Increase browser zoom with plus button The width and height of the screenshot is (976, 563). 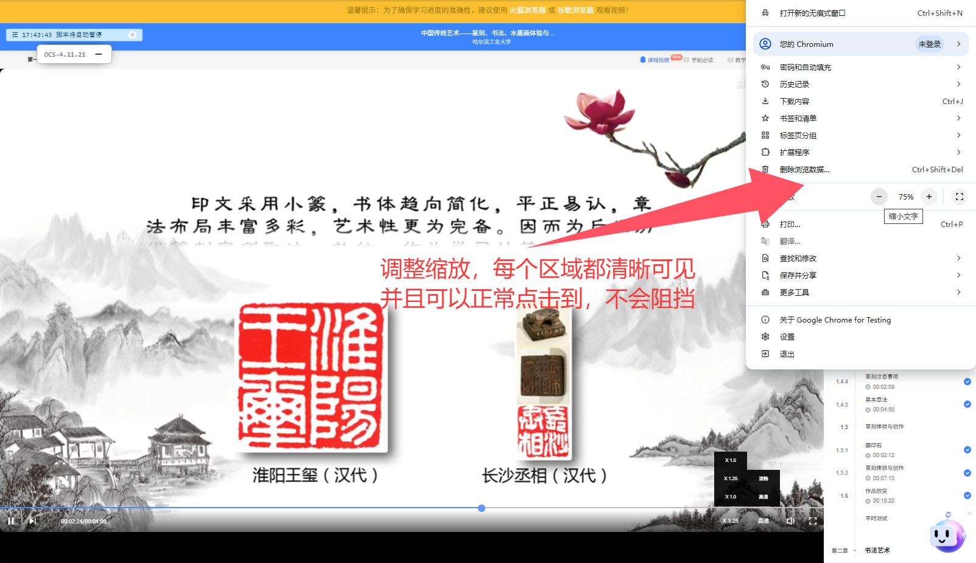(x=929, y=197)
